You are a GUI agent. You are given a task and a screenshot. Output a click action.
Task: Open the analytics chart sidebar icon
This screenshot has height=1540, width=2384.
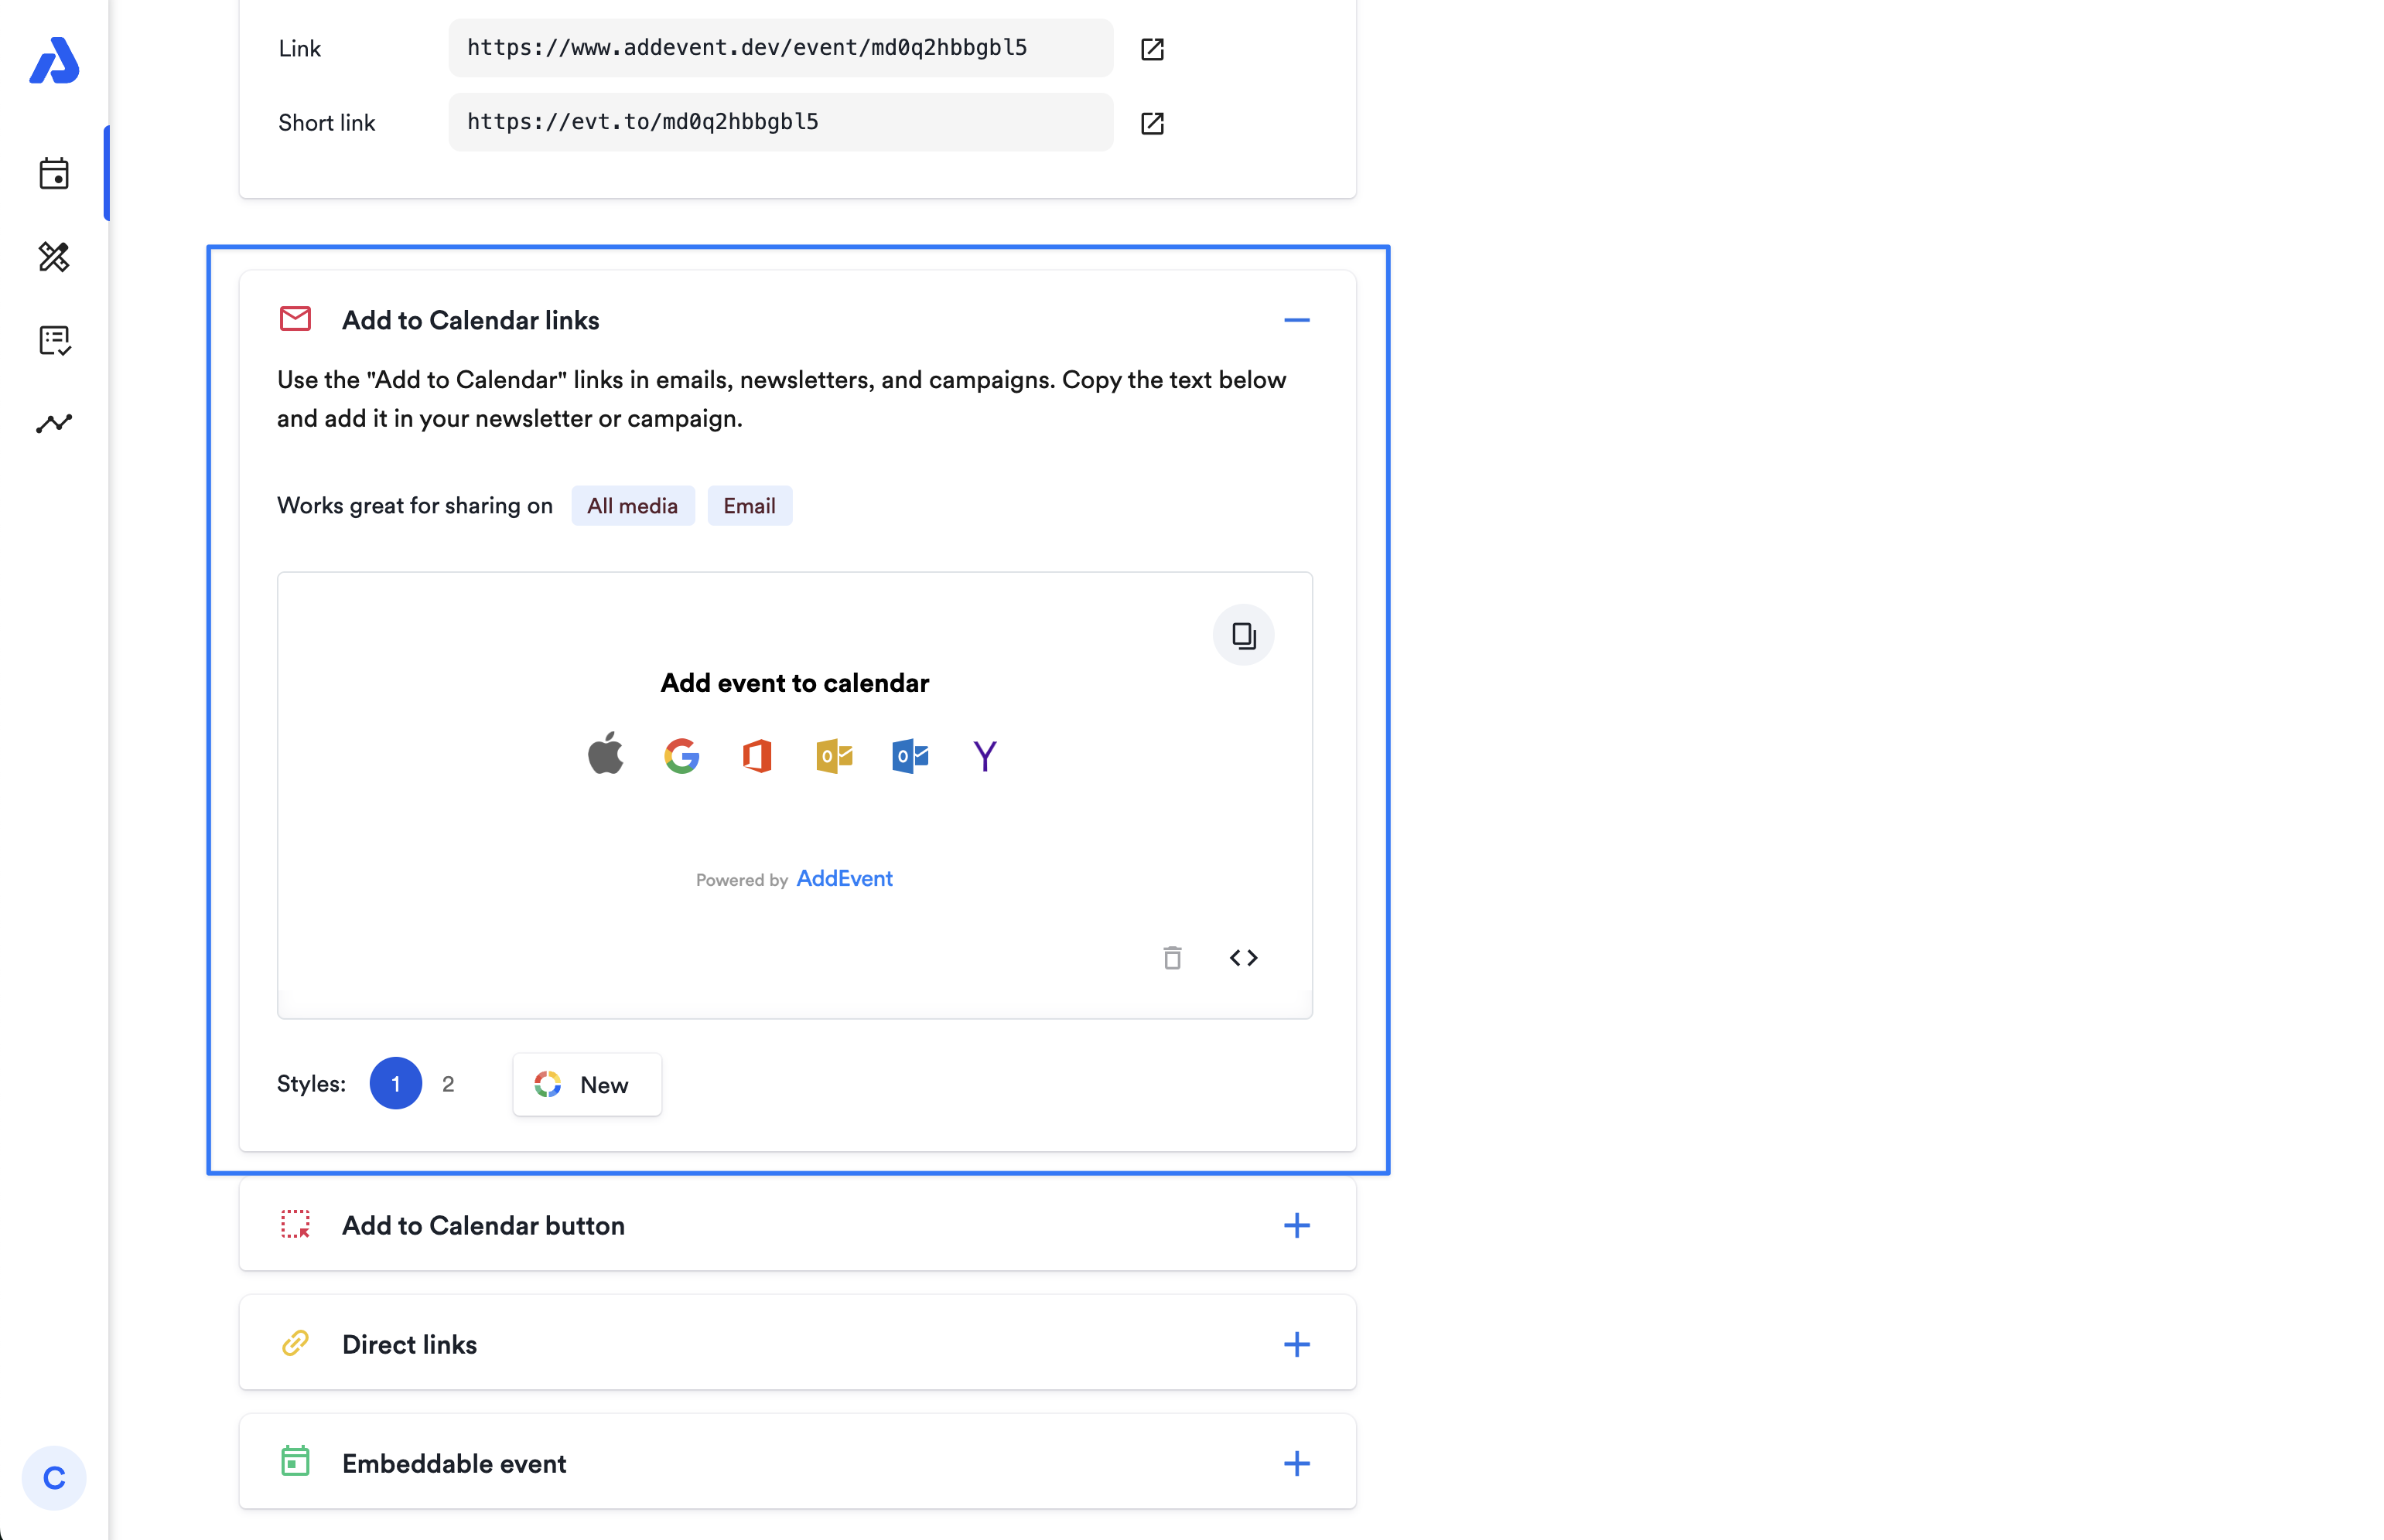tap(54, 423)
